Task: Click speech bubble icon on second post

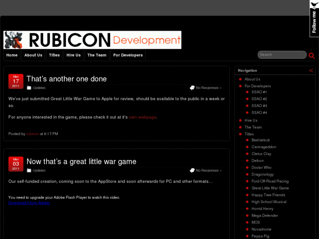Action: coord(192,170)
